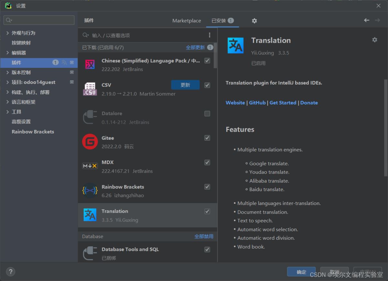Click the back arrow navigation icon
Image resolution: width=388 pixels, height=281 pixels.
(x=366, y=20)
